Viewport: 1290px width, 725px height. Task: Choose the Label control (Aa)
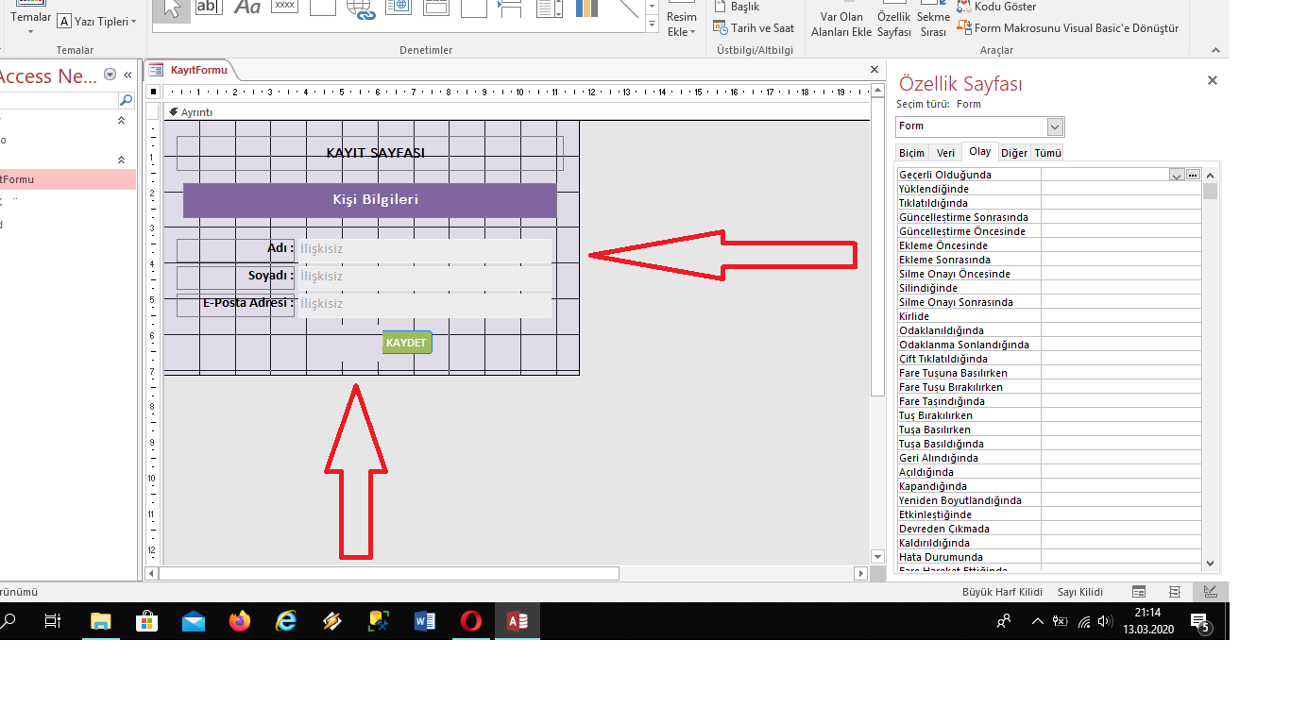tap(247, 8)
